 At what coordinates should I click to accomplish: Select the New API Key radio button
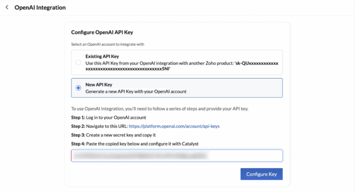pos(78,88)
